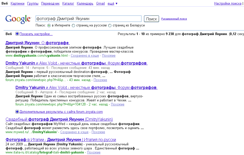The image size is (244, 155).
Task: Open 'Фотограф в Италии' result
Action: [x=61, y=140]
